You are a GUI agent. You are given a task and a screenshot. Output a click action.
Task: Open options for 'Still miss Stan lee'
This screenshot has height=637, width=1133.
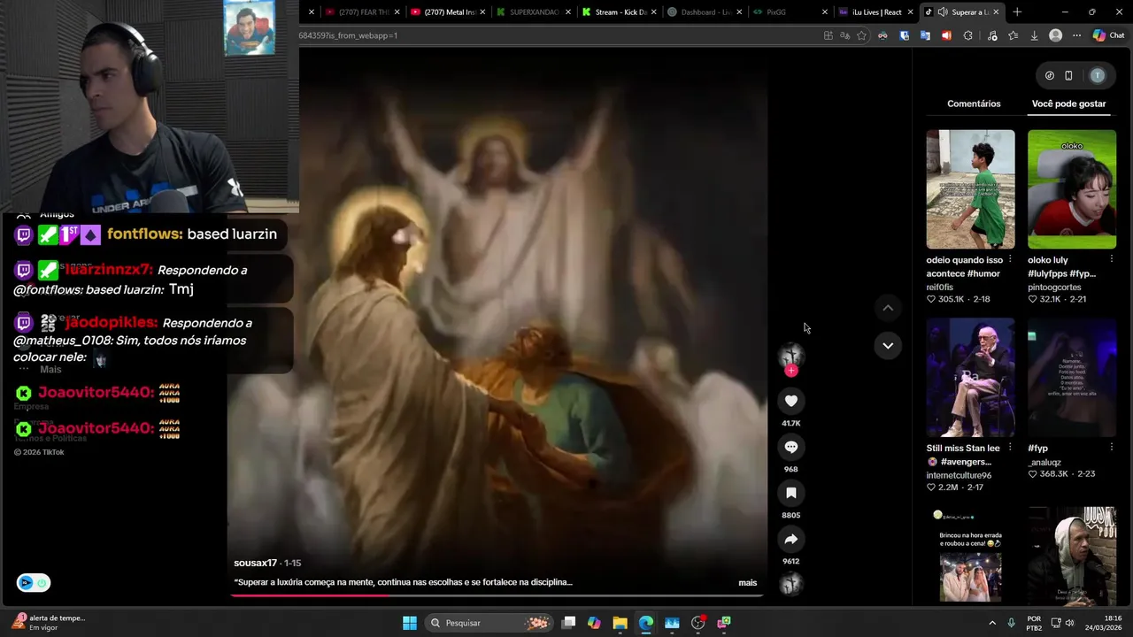click(1010, 448)
